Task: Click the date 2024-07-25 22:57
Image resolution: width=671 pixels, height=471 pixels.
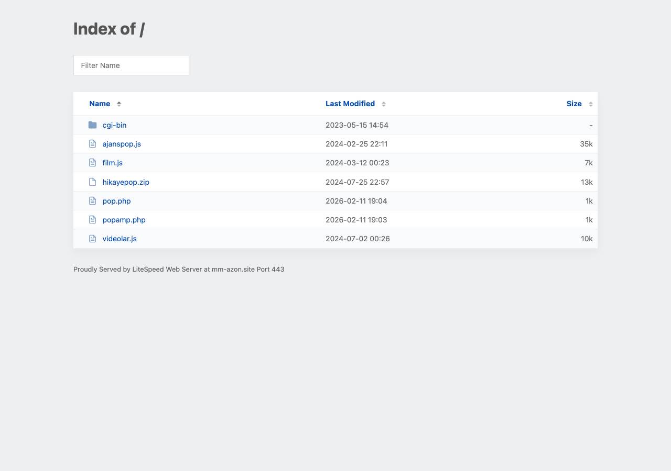Action: pyautogui.click(x=358, y=182)
